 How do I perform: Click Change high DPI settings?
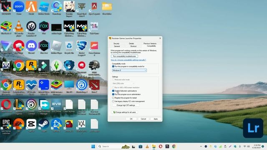tap(126, 105)
